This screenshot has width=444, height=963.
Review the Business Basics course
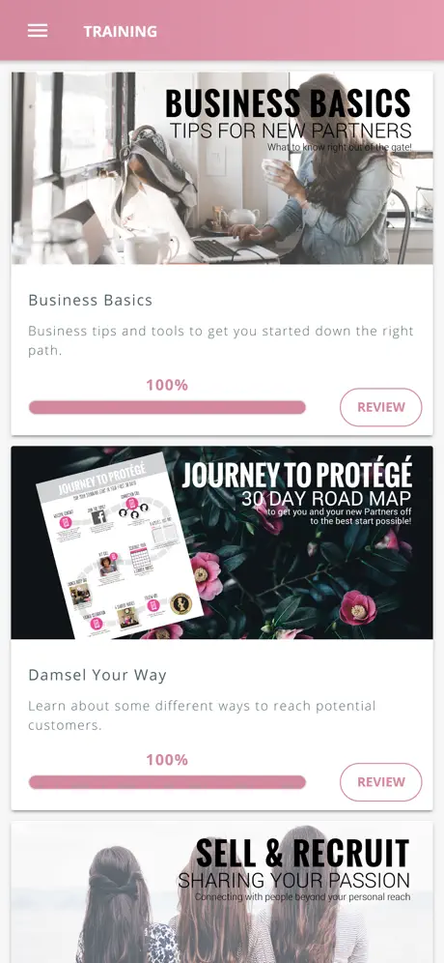[x=381, y=407]
